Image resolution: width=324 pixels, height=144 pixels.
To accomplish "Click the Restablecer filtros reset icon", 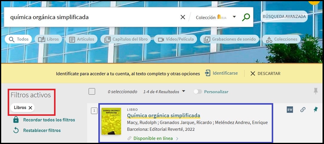I will point(16,130).
